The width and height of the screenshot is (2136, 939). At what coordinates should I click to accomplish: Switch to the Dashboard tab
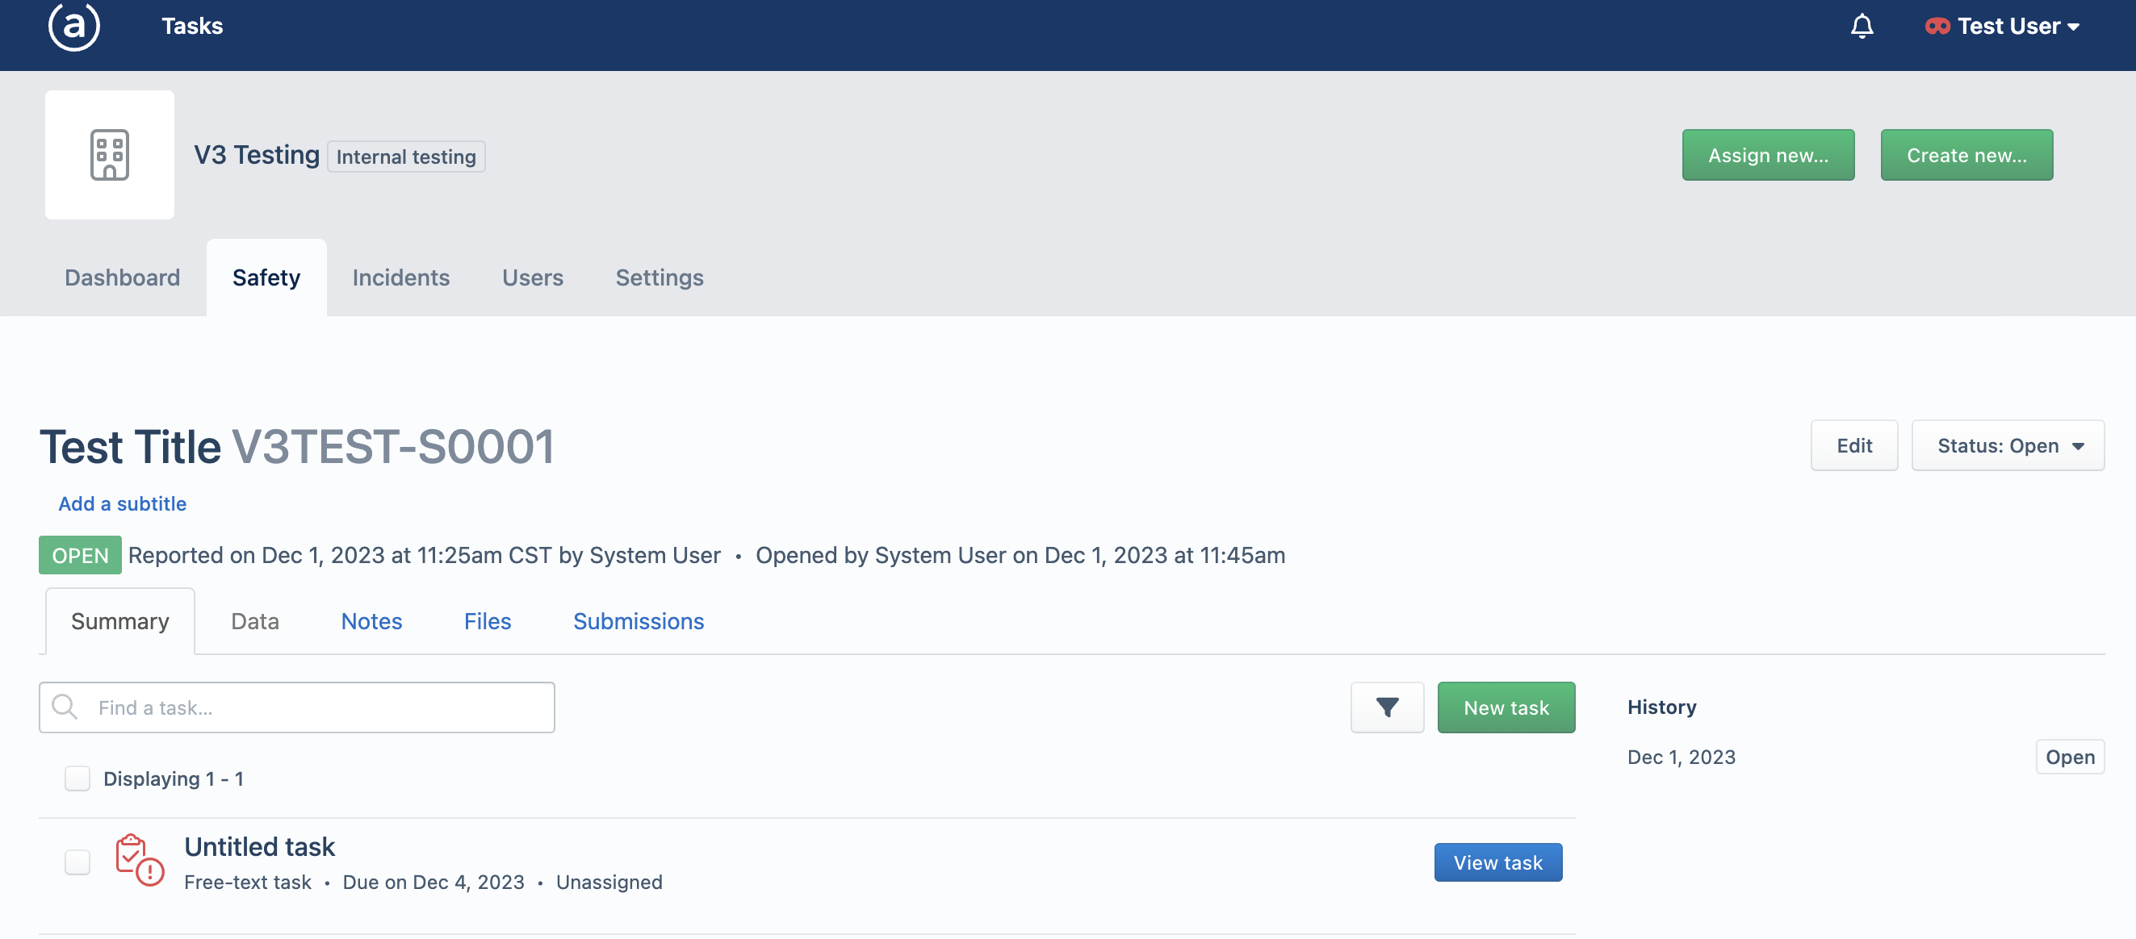pos(122,278)
